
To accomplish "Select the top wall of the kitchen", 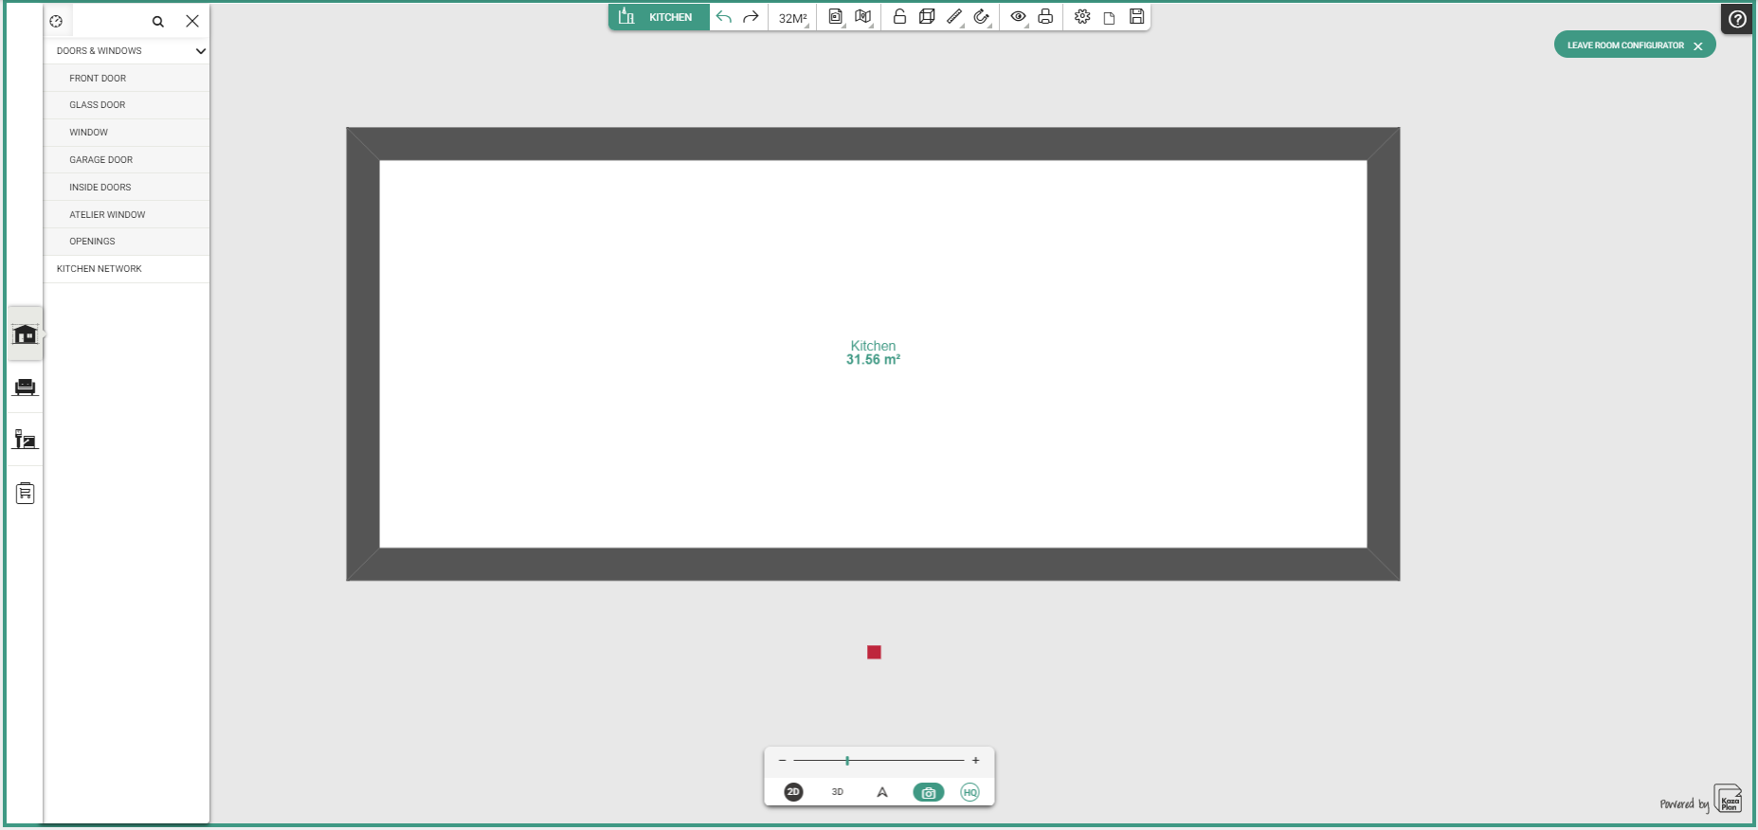I will 873,144.
